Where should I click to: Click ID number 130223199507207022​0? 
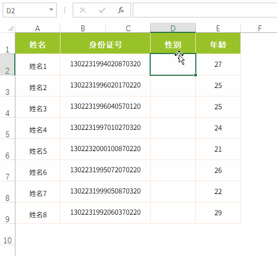[106, 170]
